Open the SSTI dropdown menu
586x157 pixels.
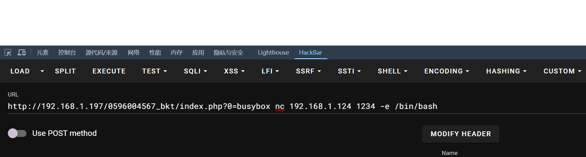point(349,71)
